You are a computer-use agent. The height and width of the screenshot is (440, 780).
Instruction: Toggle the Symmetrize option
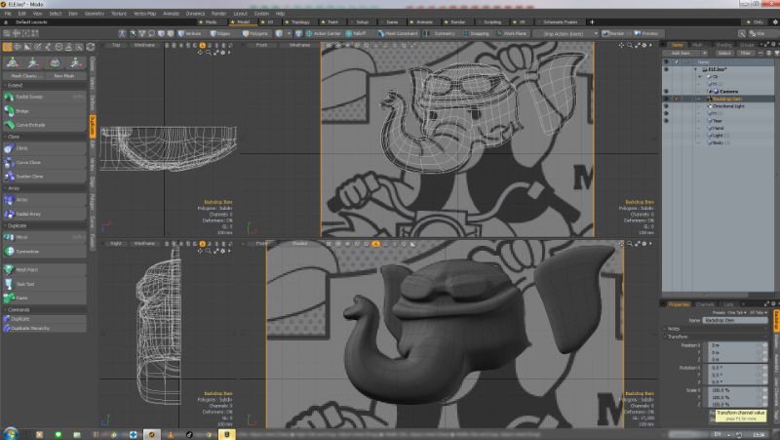44,252
